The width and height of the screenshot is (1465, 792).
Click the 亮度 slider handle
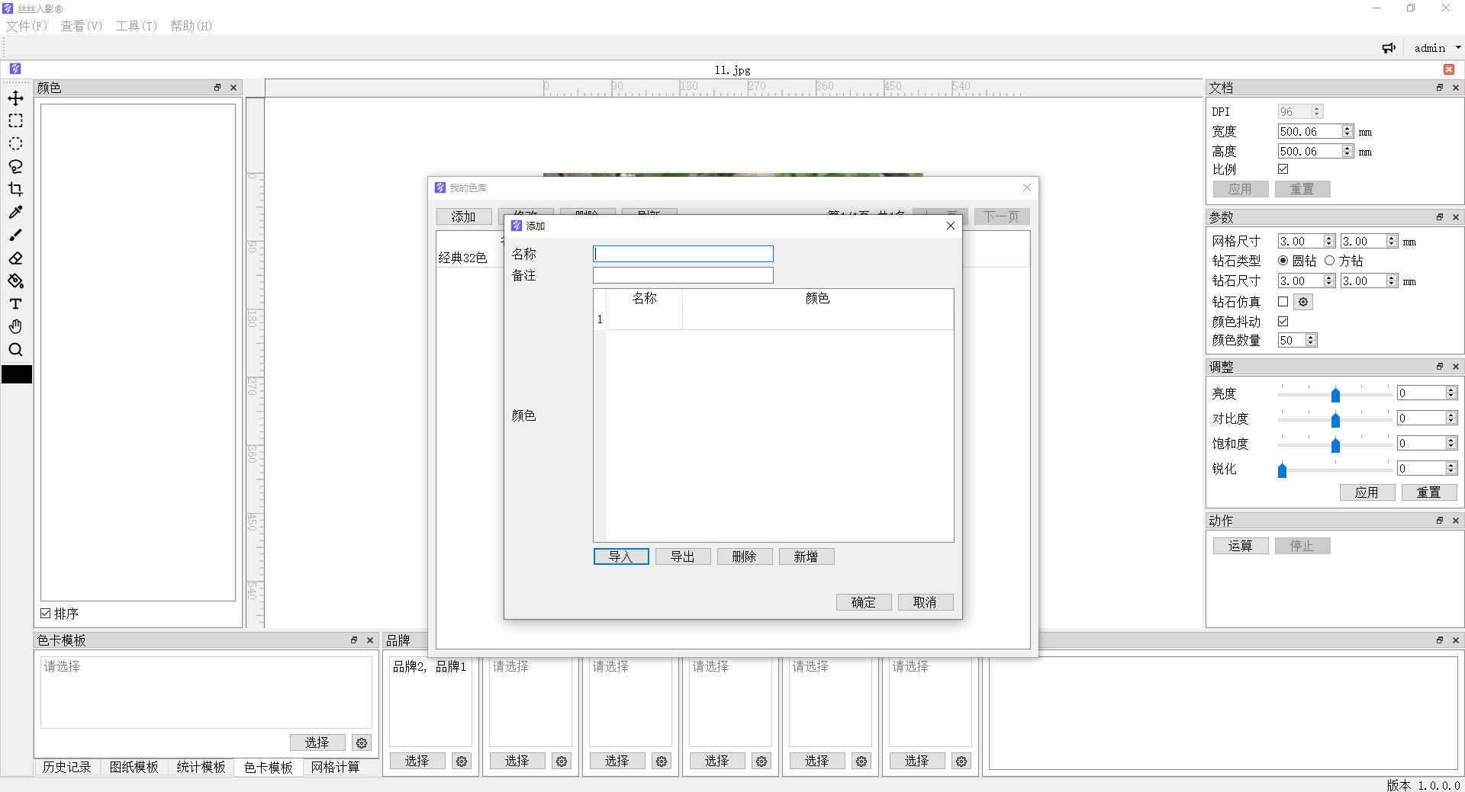[1335, 394]
